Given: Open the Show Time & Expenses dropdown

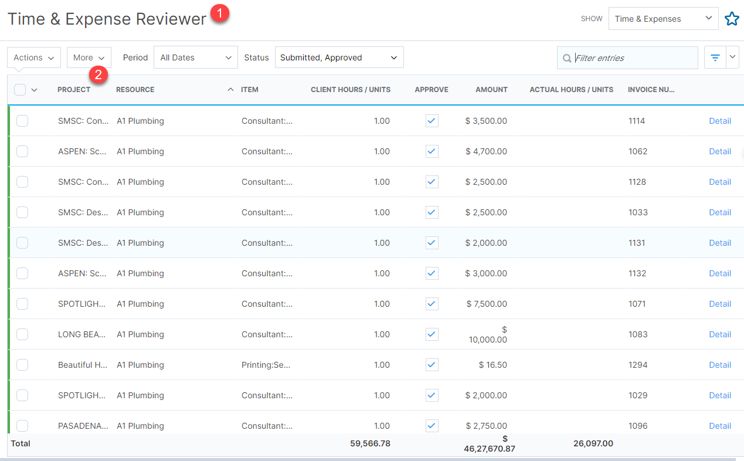Looking at the screenshot, I should 664,19.
